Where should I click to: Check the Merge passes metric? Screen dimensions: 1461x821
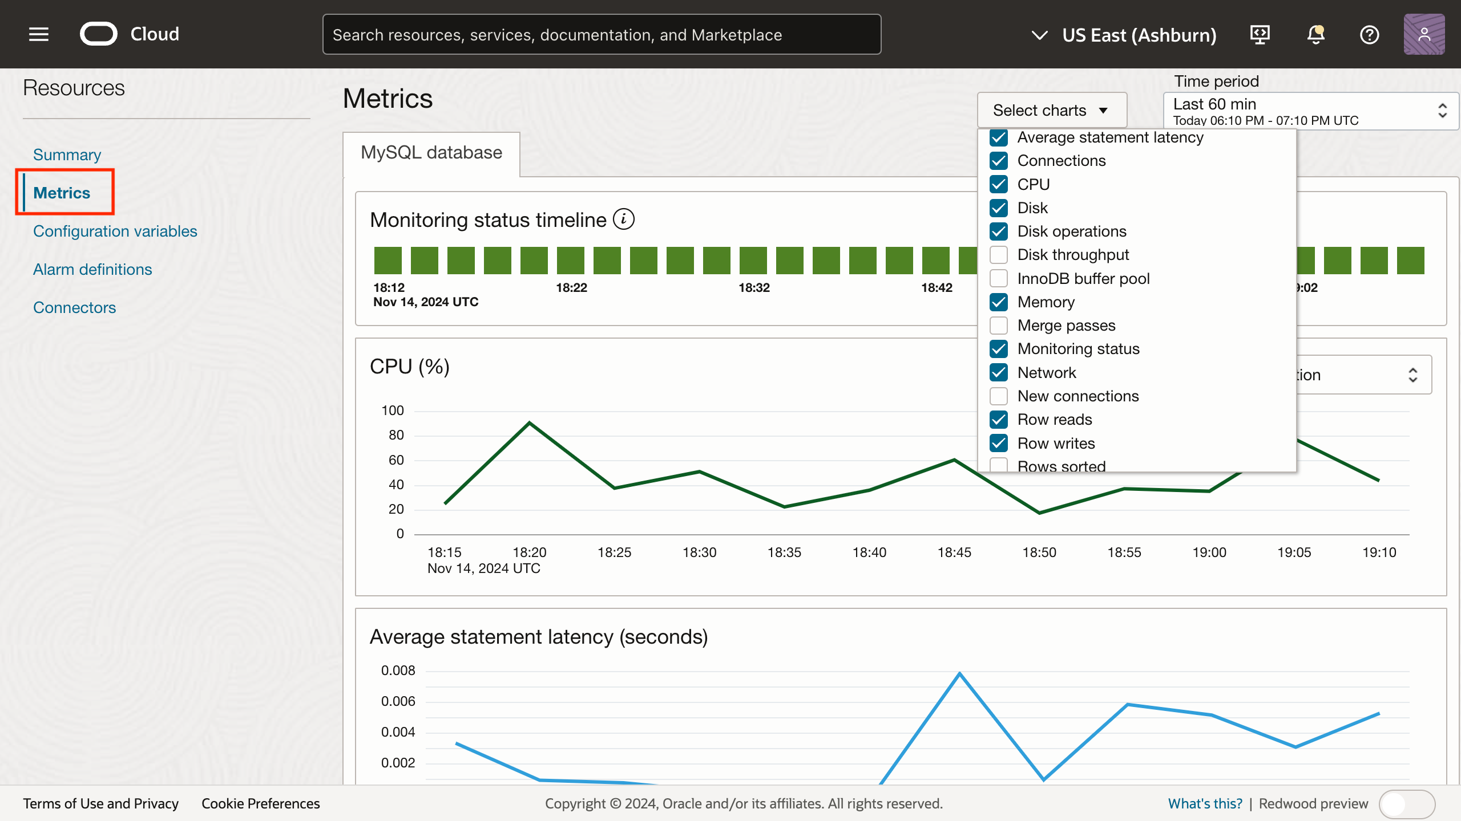point(999,325)
